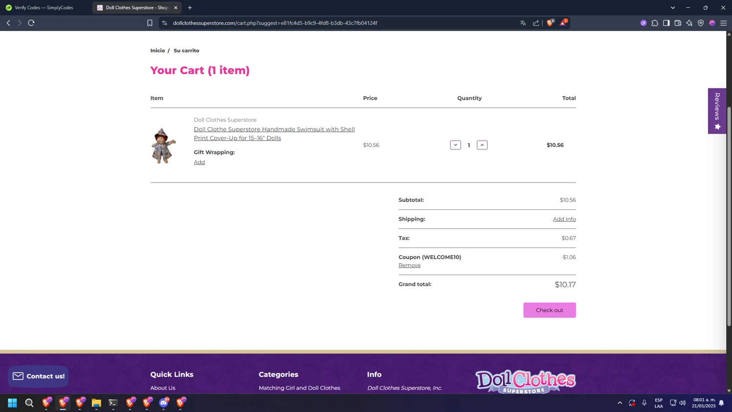Open the browser hamburger menu
The image size is (732, 412).
click(x=724, y=23)
